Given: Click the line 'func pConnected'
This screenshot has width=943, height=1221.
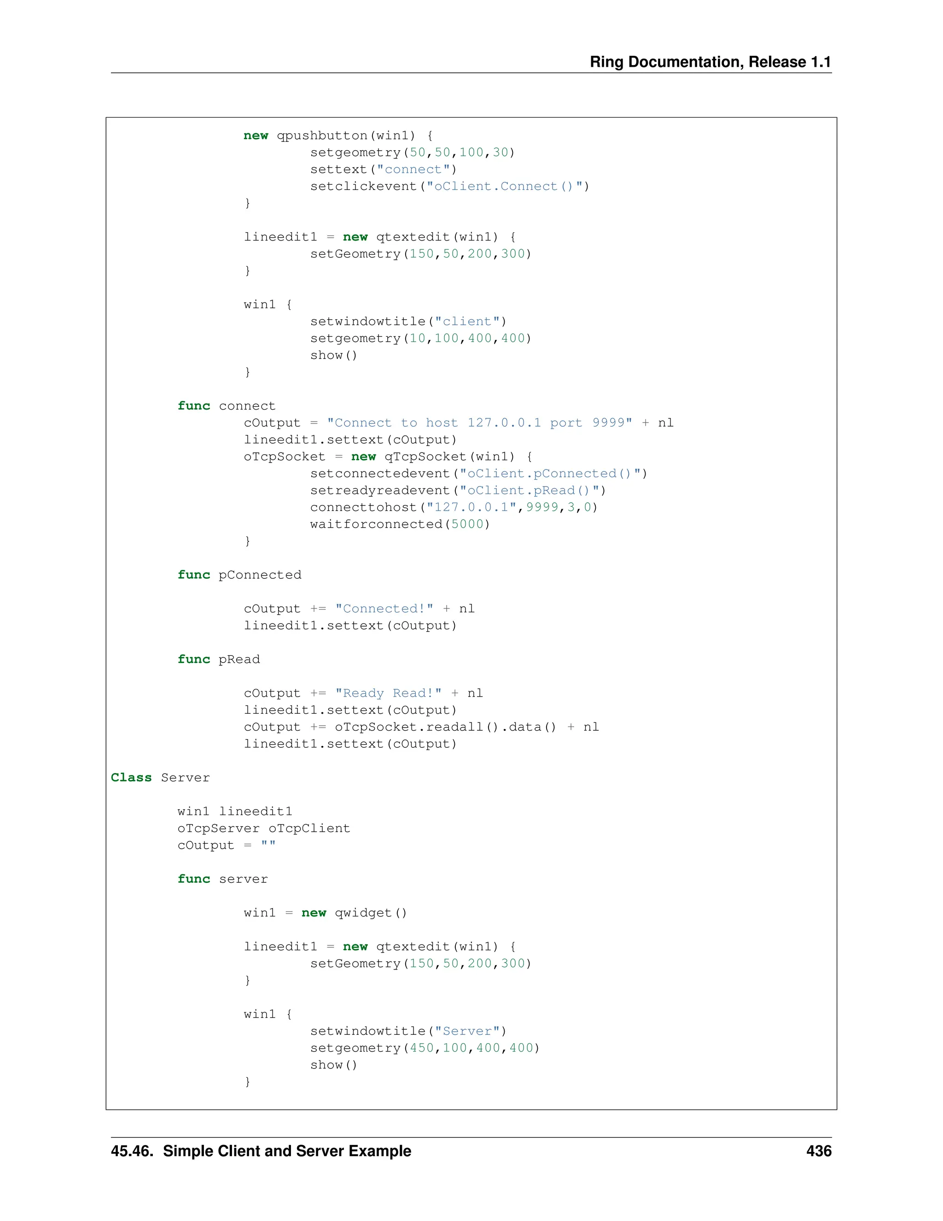Looking at the screenshot, I should [x=239, y=575].
